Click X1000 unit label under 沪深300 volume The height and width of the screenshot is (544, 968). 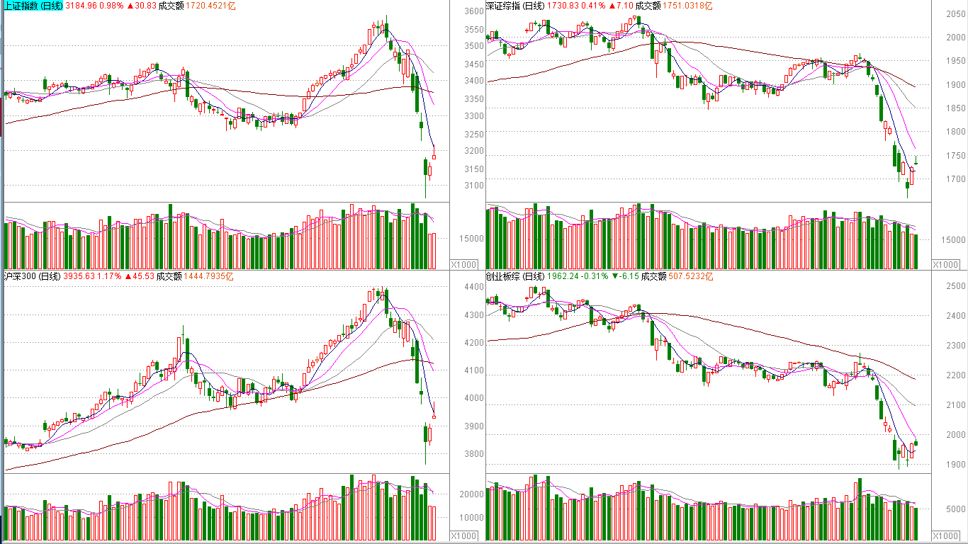[464, 536]
